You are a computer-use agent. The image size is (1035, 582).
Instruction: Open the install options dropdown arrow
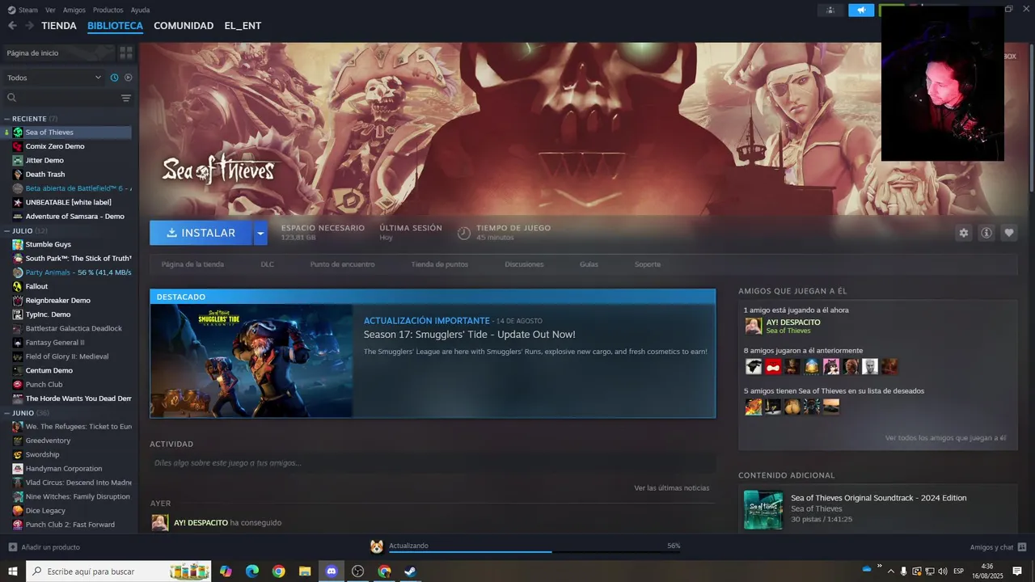tap(260, 233)
